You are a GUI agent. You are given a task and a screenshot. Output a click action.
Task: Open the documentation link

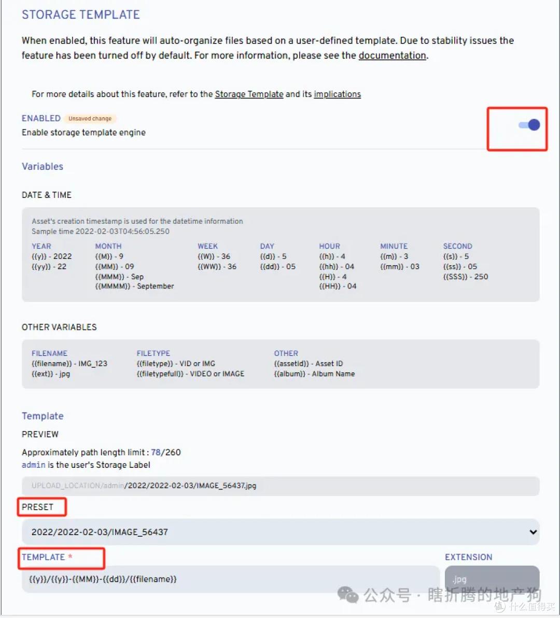coord(392,55)
